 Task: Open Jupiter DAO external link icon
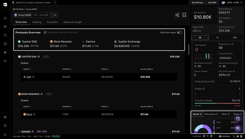pos(39,57)
